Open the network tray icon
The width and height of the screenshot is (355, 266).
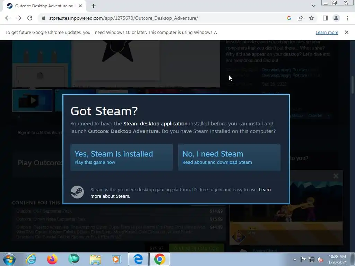coord(312,259)
